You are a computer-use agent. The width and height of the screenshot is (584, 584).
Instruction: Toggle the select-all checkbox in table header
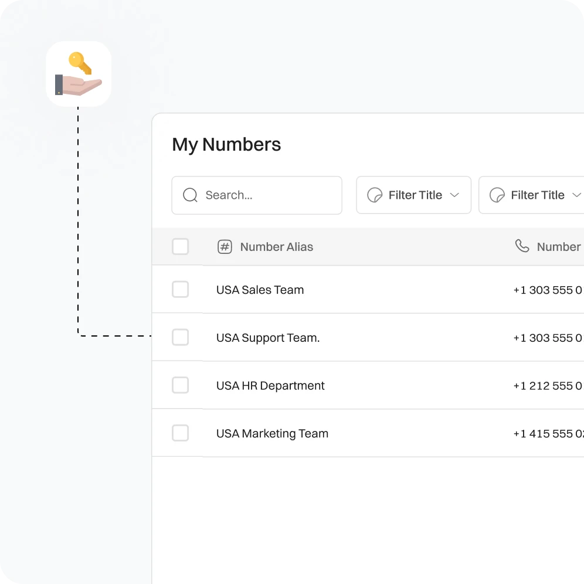point(180,247)
